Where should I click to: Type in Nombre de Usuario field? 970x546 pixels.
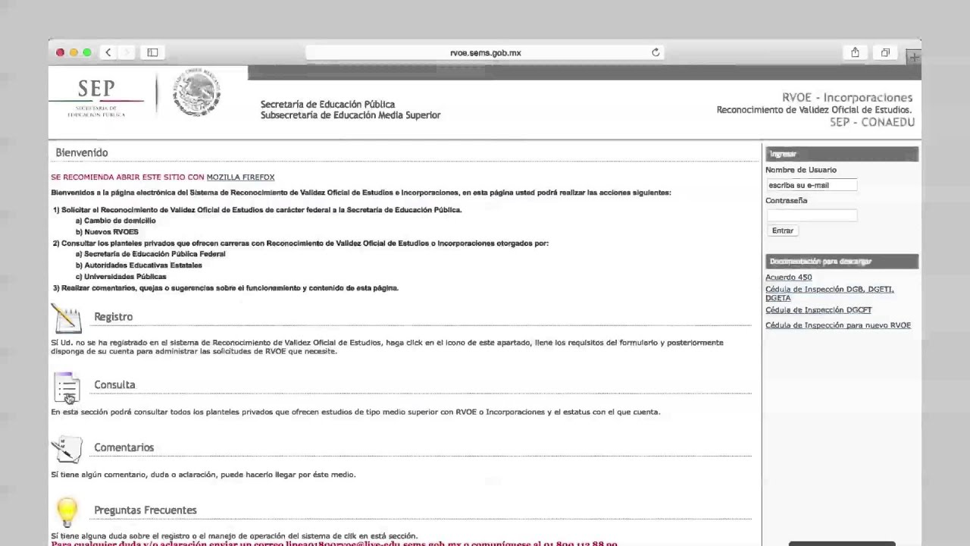[x=811, y=185]
